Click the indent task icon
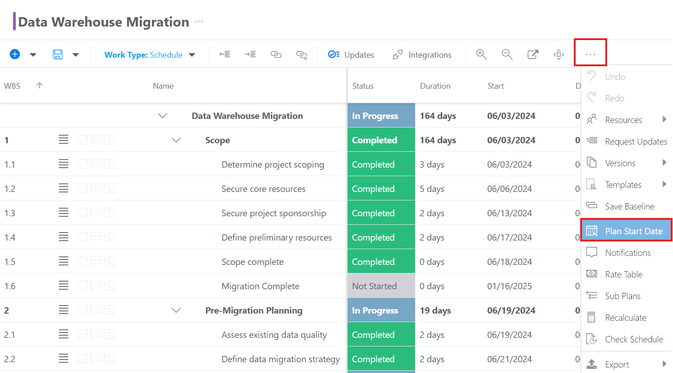 250,55
